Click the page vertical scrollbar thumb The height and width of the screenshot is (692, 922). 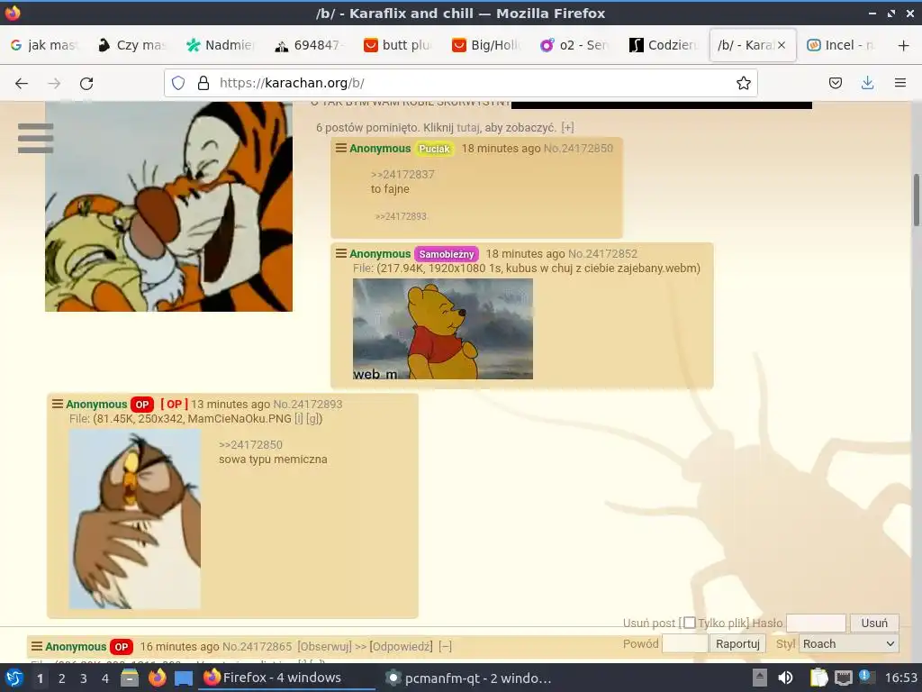coord(916,200)
